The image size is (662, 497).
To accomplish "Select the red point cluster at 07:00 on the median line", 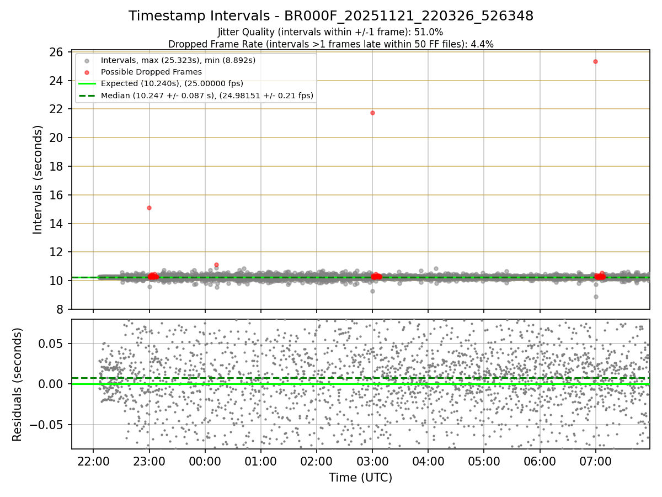I will tap(600, 276).
